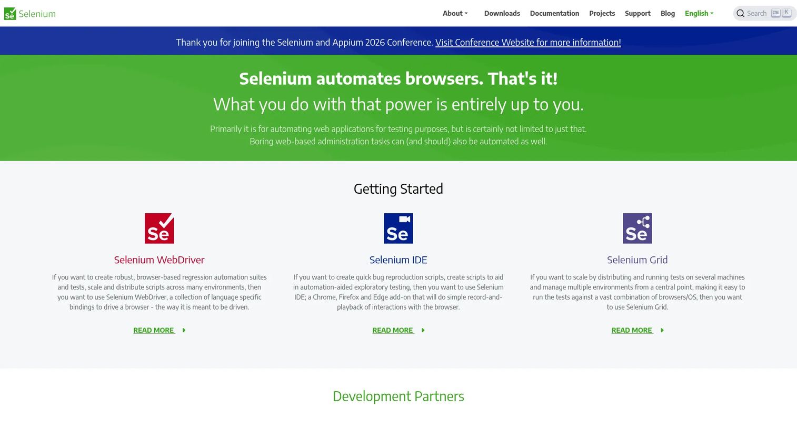Screen dimensions: 797x448
Task: Click the WebDriver description paragraph
Action: (160, 292)
